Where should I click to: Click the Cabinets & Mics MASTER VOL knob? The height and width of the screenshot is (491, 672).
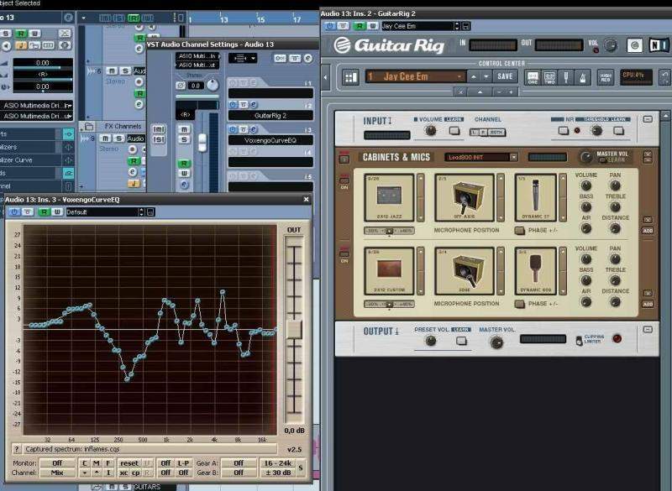pyautogui.click(x=585, y=158)
